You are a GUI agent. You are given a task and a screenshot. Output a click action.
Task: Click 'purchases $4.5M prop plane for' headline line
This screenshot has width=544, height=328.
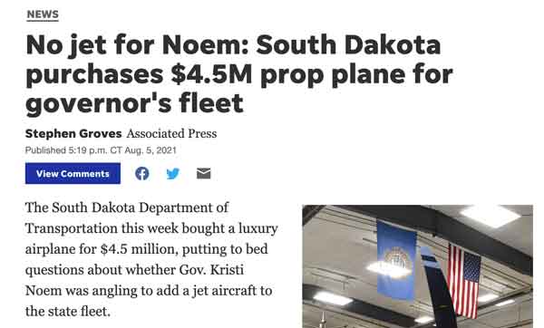(x=239, y=74)
